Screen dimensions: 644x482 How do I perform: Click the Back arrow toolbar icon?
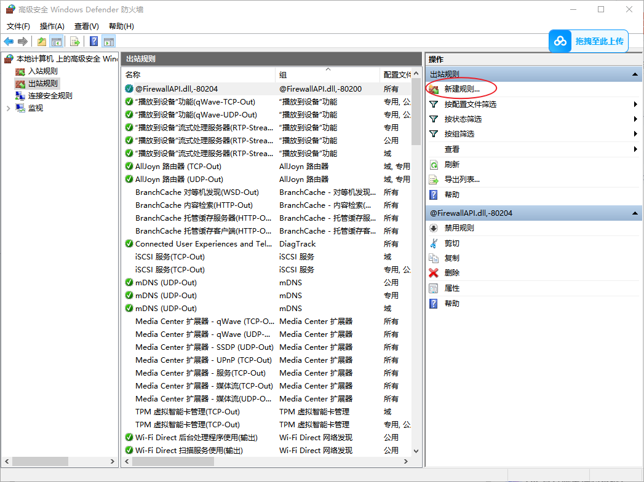[9, 41]
